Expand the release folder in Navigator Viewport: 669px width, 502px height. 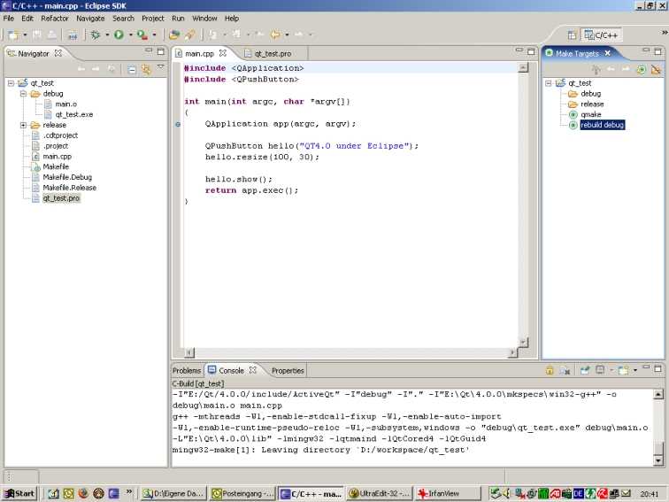click(x=24, y=125)
